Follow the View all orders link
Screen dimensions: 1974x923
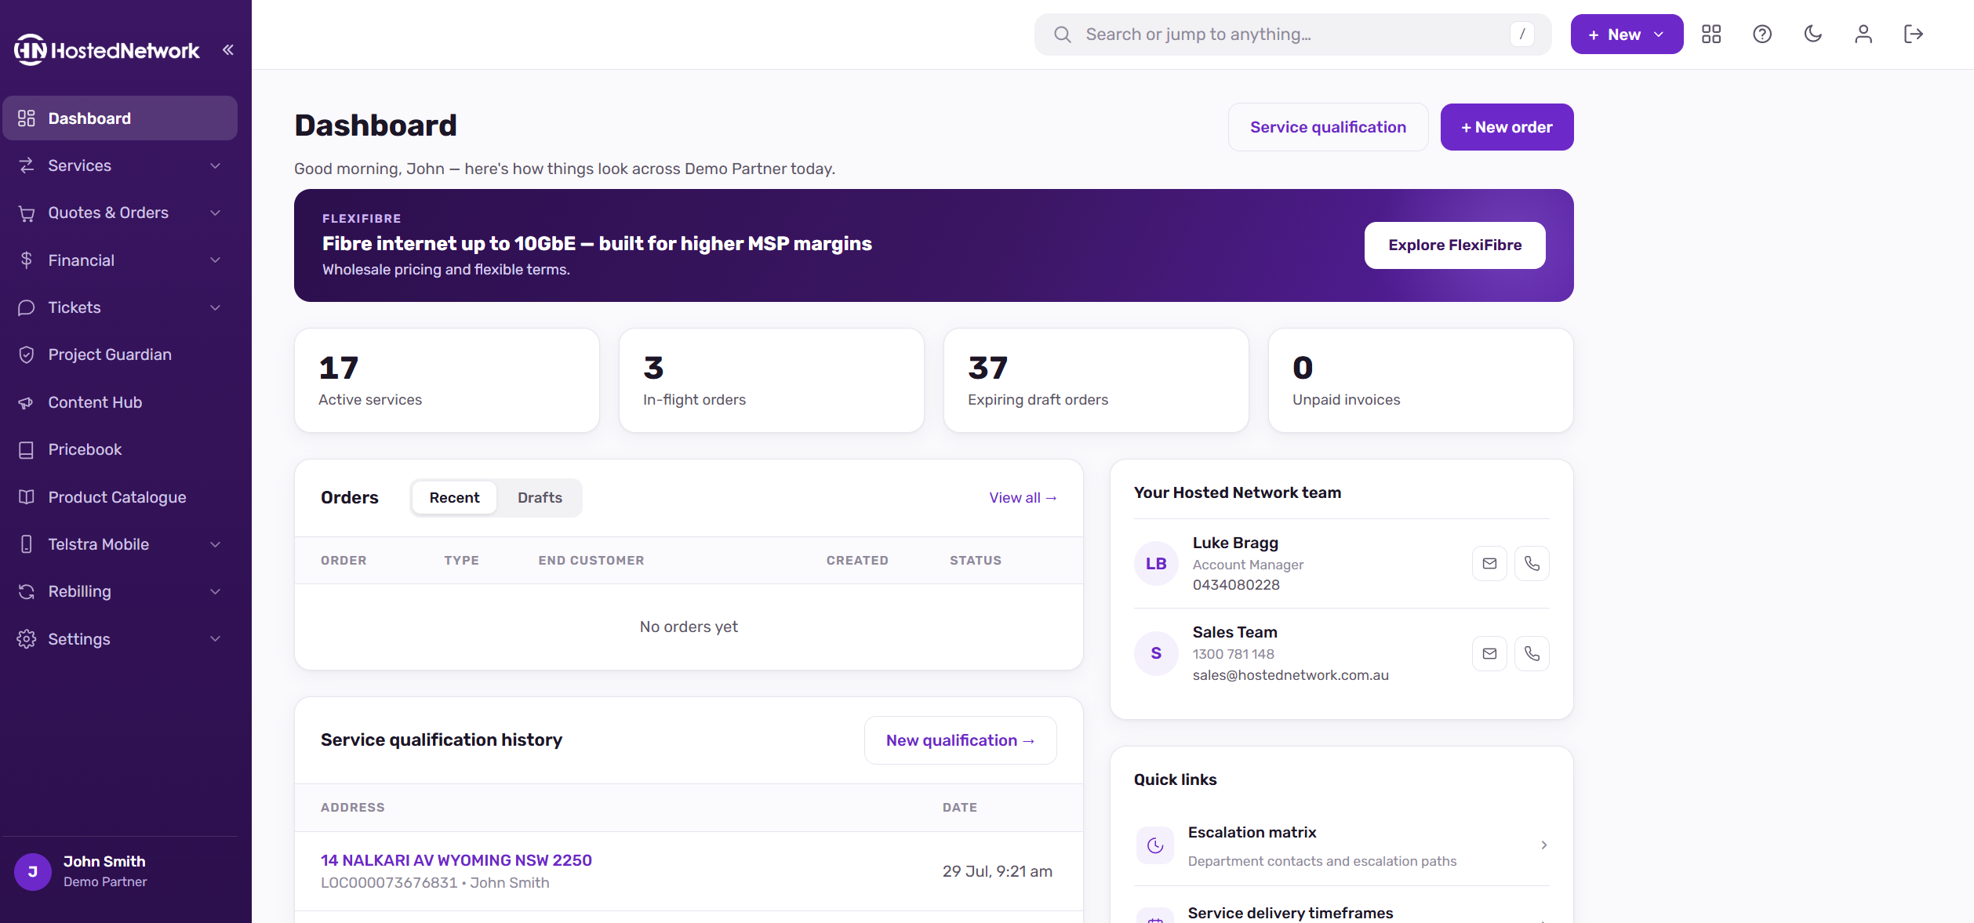[1023, 498]
